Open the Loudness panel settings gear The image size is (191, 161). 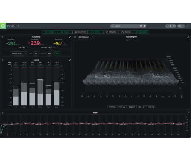pos(3,37)
